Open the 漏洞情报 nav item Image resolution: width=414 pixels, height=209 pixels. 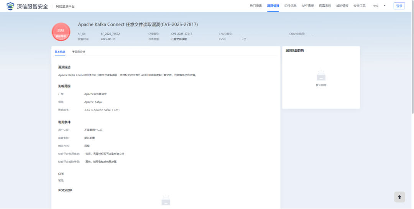[x=273, y=6]
